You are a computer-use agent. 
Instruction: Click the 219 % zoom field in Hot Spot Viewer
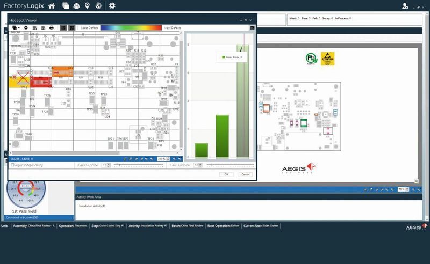click(163, 159)
